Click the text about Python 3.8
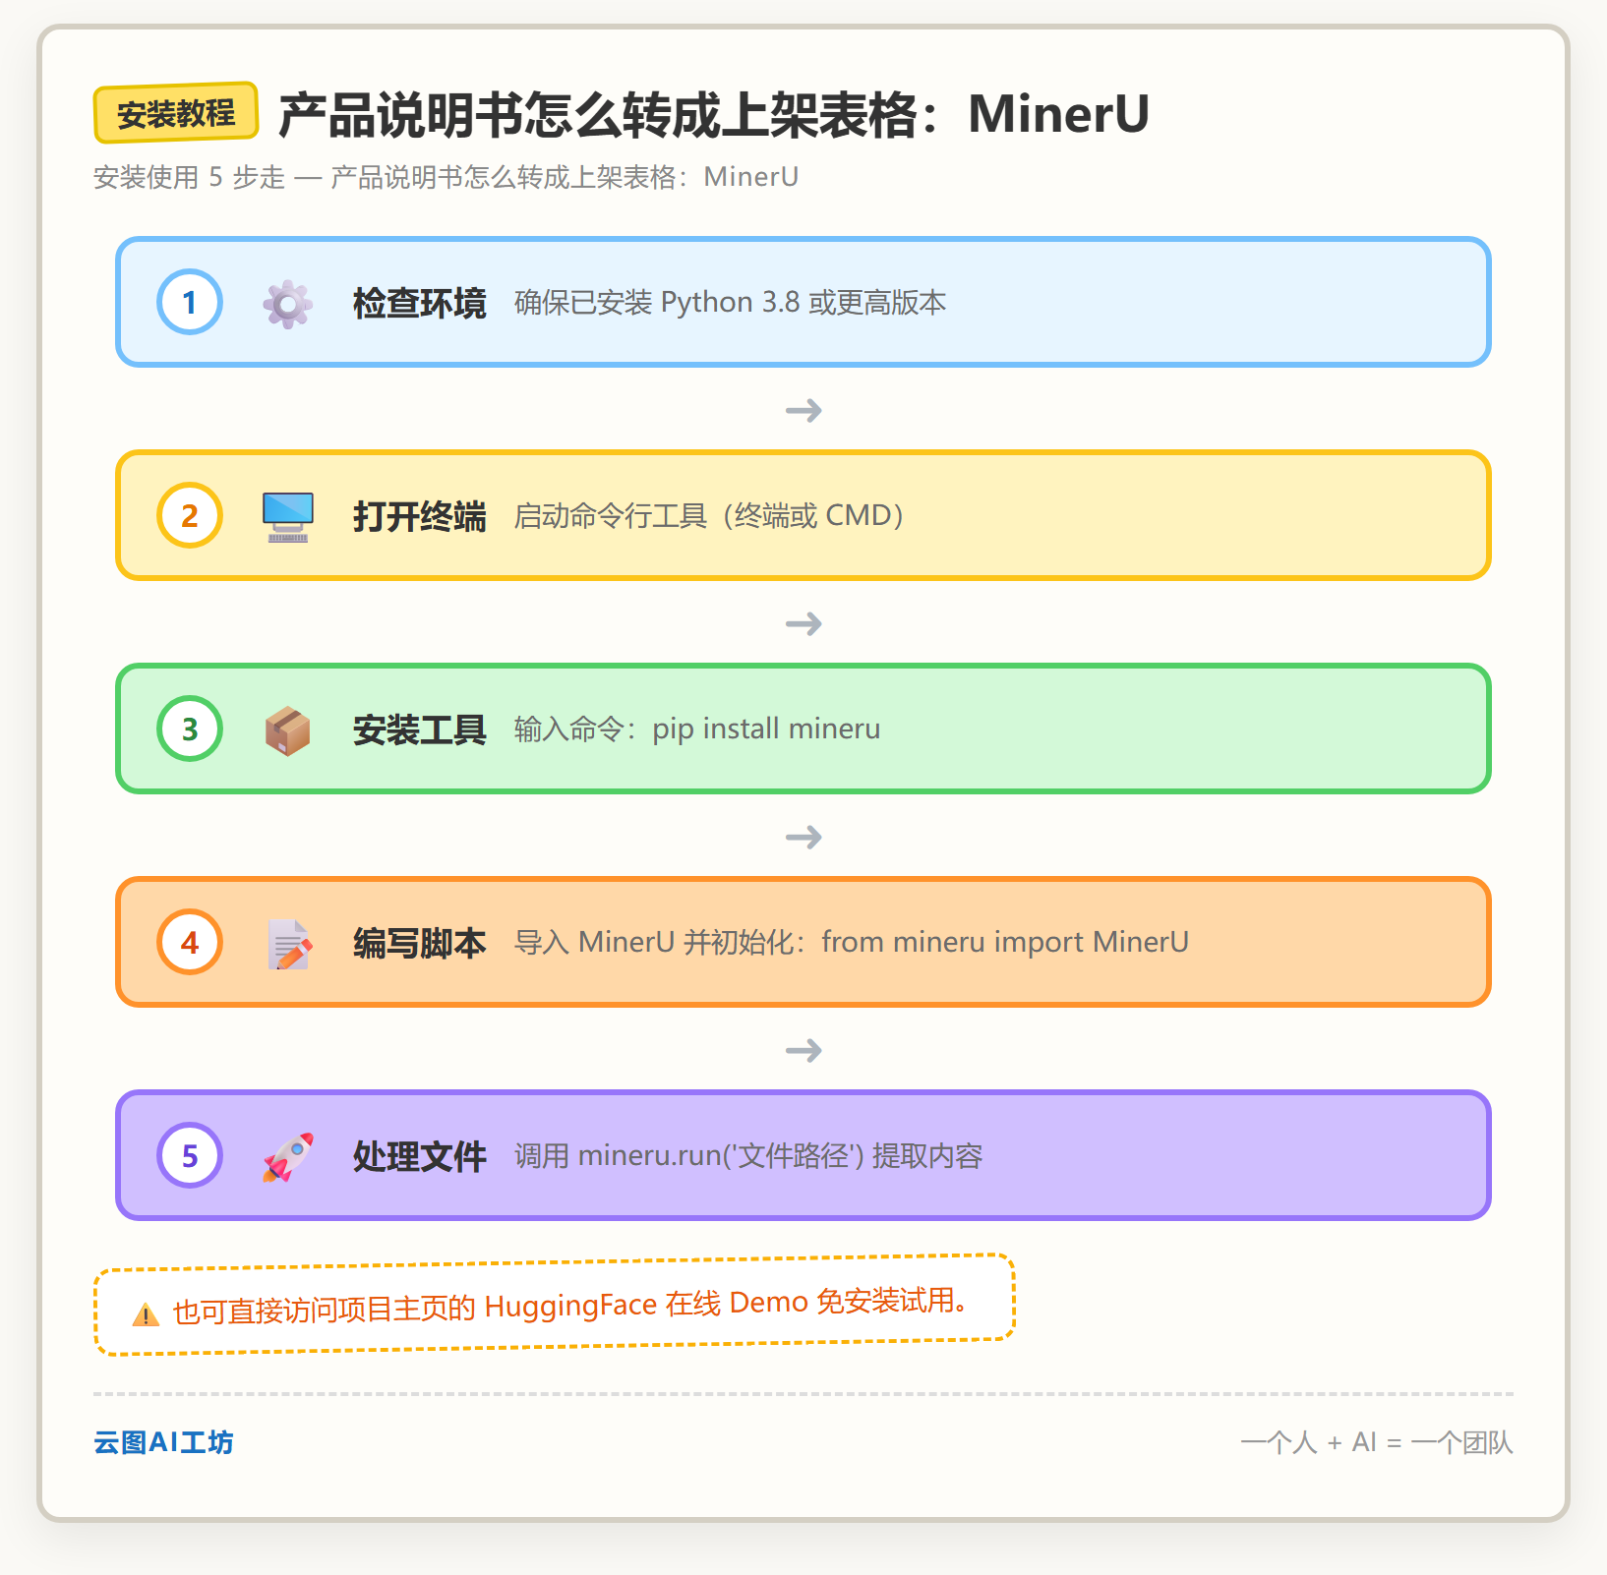This screenshot has height=1575, width=1607. coord(730,303)
